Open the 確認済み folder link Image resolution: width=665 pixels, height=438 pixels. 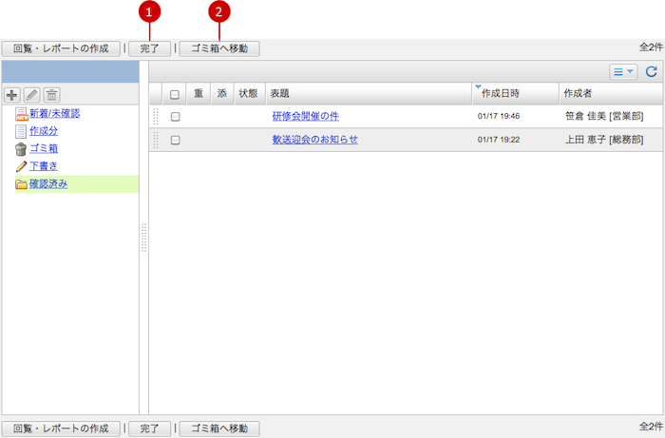tap(48, 183)
